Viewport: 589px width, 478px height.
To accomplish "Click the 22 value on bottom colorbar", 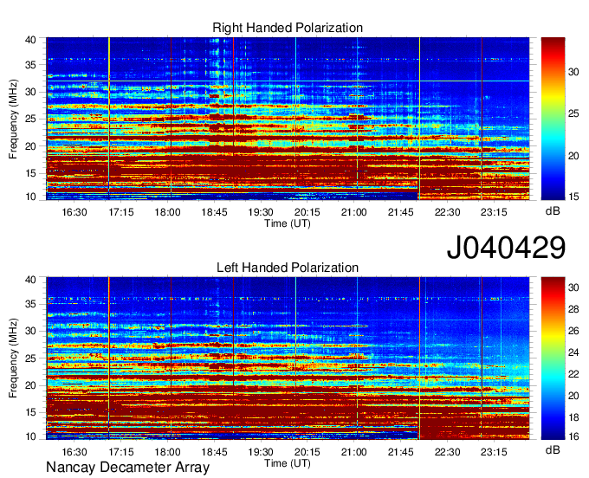I will click(x=573, y=374).
